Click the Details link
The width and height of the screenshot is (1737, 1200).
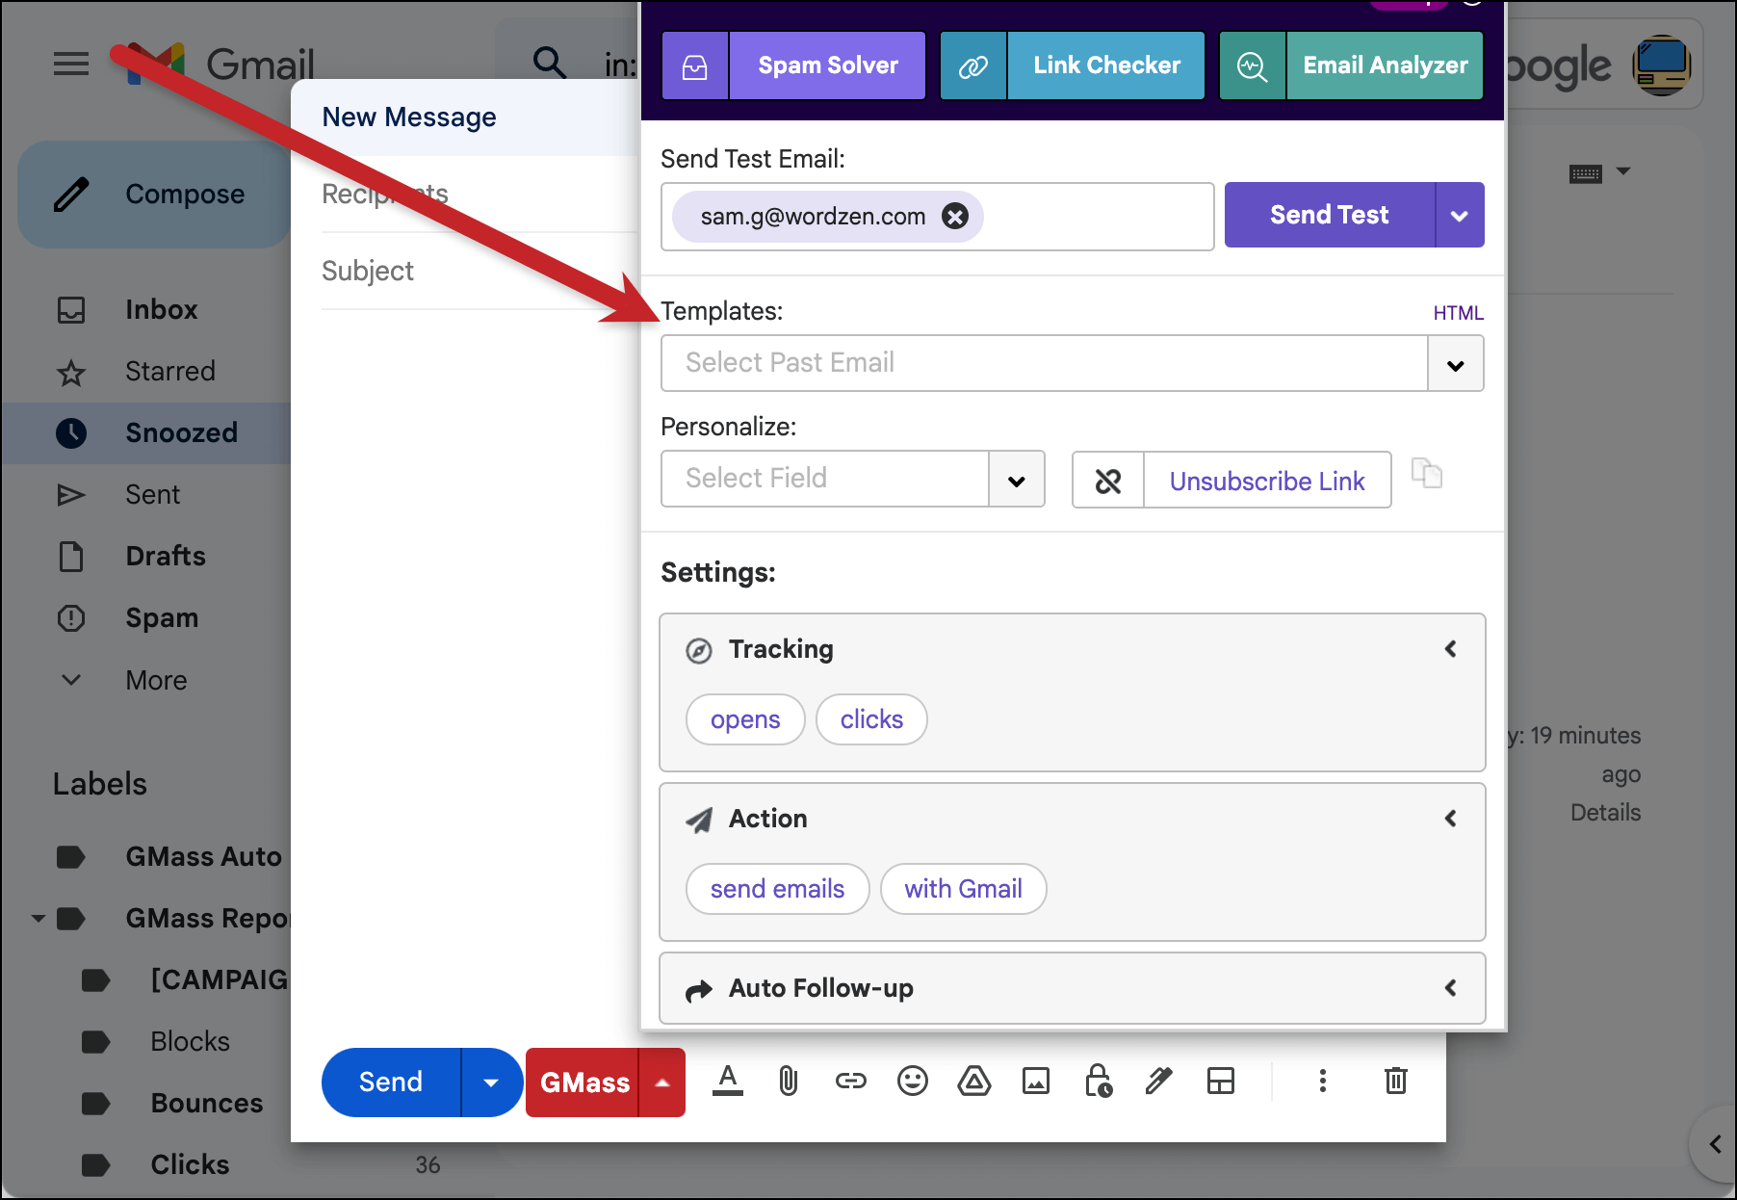pyautogui.click(x=1605, y=813)
